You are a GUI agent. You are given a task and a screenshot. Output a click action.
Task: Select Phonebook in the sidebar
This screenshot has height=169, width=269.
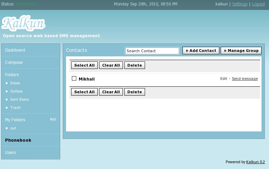[18, 140]
